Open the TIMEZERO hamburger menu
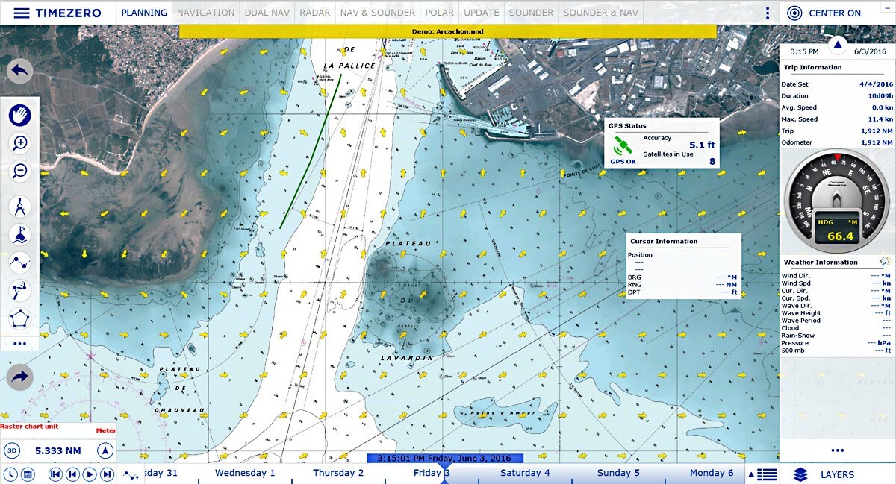This screenshot has width=896, height=484. (22, 13)
